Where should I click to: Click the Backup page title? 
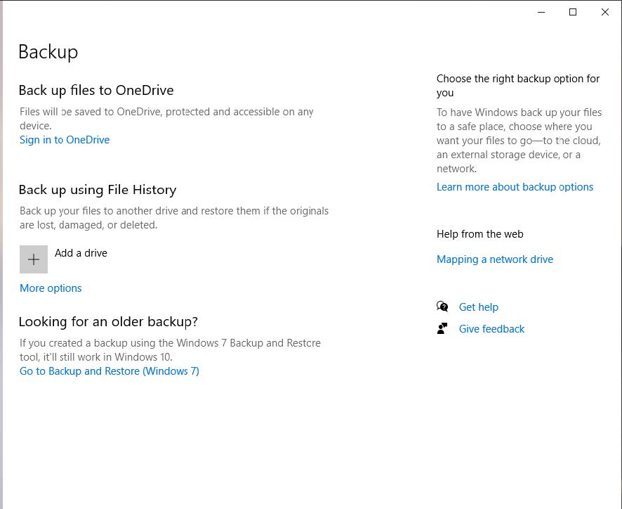tap(48, 52)
